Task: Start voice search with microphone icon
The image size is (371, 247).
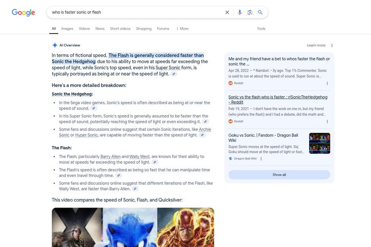Action: click(x=240, y=12)
